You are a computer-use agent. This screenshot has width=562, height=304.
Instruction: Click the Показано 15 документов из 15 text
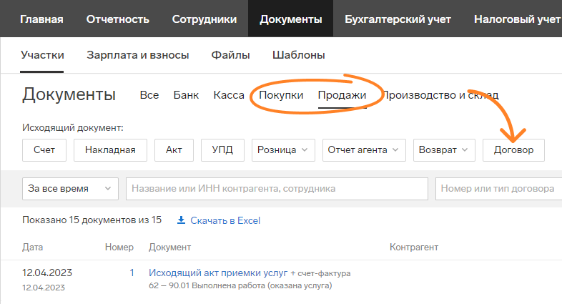[92, 220]
